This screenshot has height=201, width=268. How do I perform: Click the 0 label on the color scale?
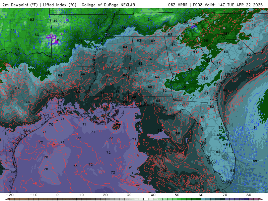(57, 195)
